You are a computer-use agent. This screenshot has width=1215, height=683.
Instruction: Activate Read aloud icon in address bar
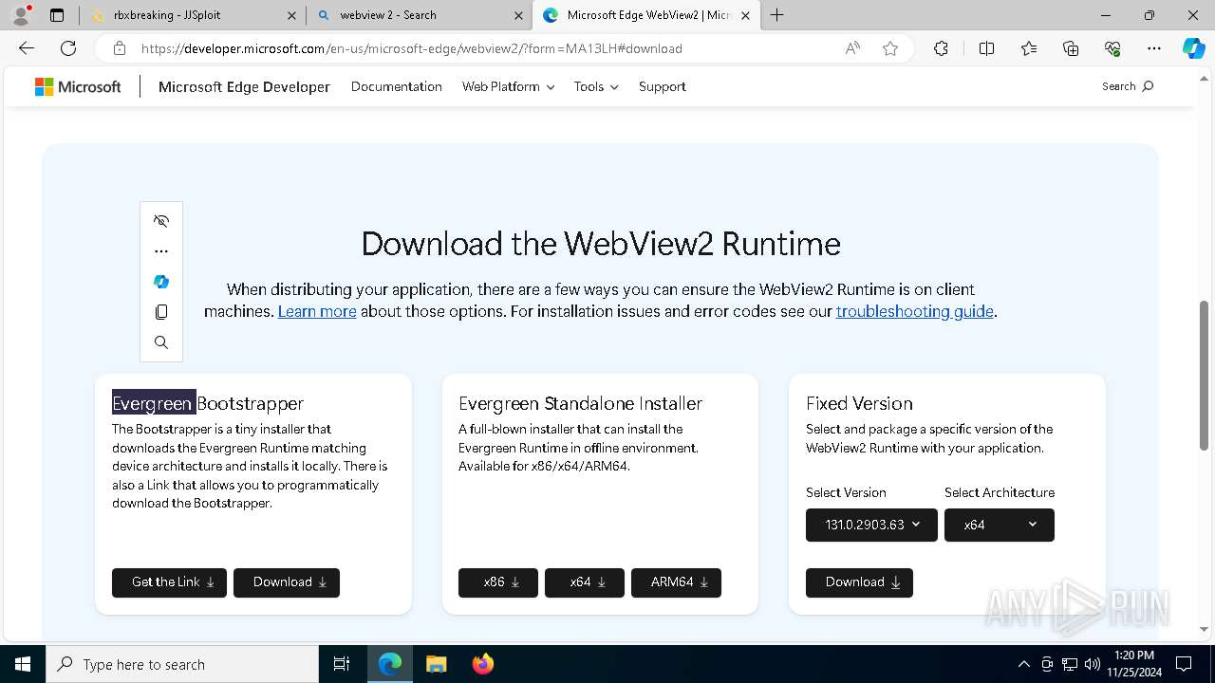click(x=852, y=48)
